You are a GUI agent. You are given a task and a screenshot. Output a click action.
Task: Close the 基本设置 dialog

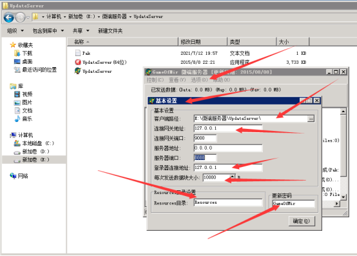(x=316, y=101)
